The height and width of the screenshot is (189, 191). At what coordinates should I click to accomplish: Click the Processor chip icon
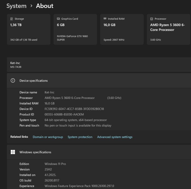coord(152,19)
